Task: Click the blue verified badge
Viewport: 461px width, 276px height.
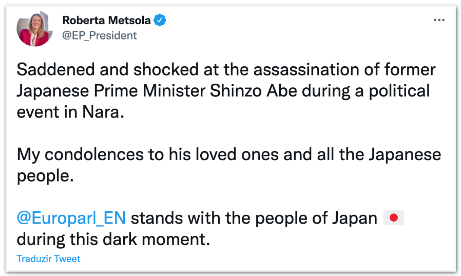Action: [x=160, y=21]
